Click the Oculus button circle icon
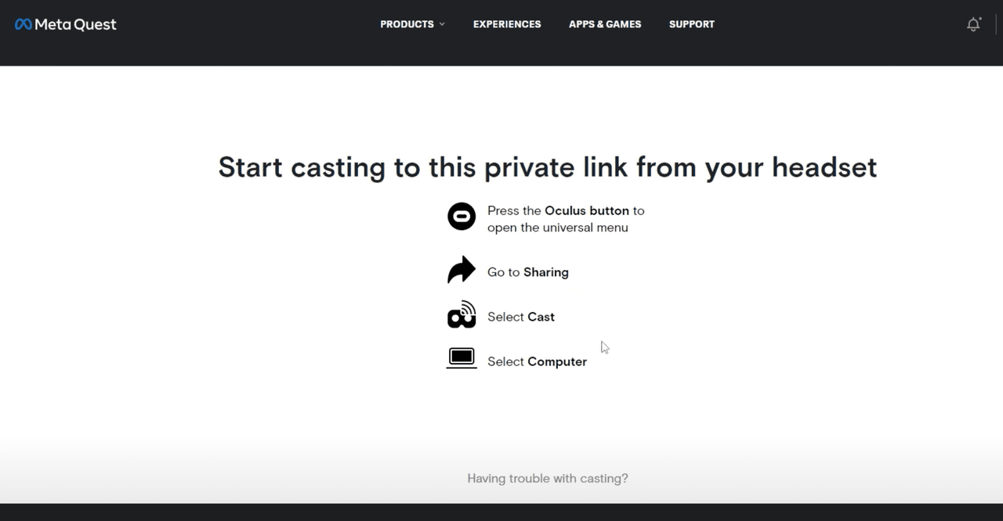Screen dimensions: 1003x521 click(x=462, y=216)
